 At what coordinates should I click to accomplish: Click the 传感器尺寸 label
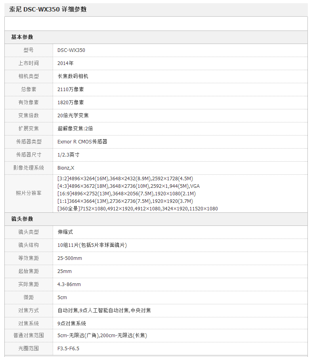pos(29,155)
